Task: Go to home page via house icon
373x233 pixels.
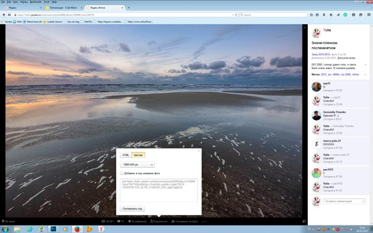Action: (x=331, y=15)
